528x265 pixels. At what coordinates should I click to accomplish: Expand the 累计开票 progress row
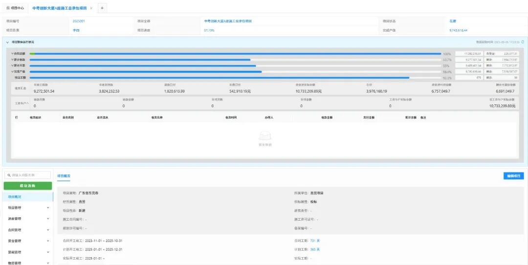[x=12, y=65]
